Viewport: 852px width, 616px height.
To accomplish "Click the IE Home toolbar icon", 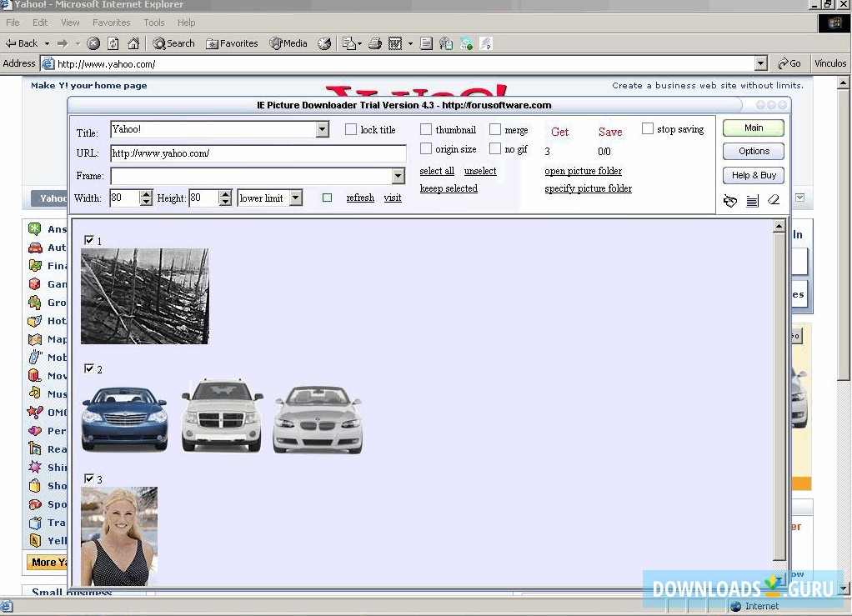I will point(133,43).
